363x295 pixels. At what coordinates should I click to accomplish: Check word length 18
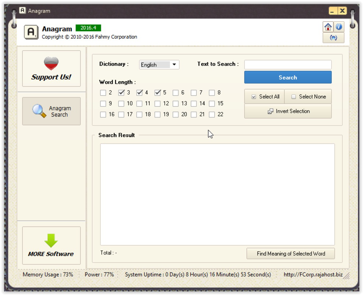point(140,115)
